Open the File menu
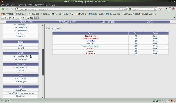 tap(2, 5)
